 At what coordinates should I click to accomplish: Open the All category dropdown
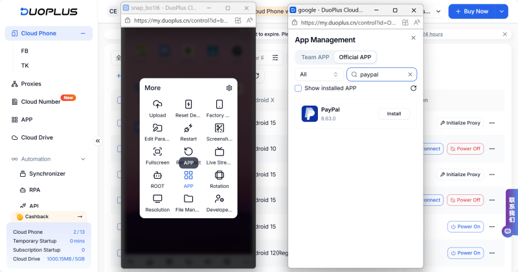point(319,74)
